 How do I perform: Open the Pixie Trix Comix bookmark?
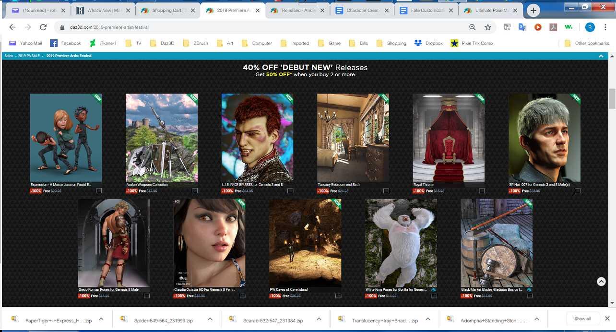472,43
